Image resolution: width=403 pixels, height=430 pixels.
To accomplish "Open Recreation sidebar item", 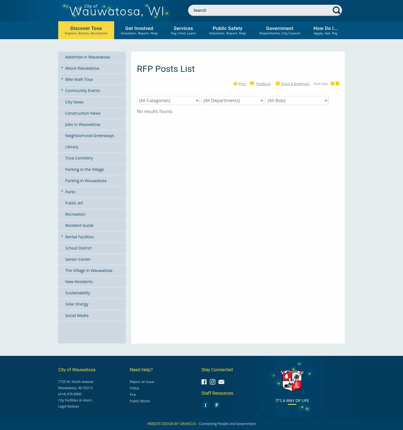I will (x=92, y=214).
